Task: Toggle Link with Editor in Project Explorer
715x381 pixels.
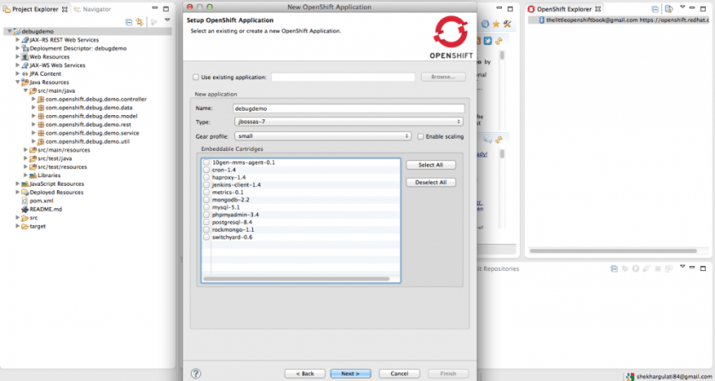Action: (139, 20)
